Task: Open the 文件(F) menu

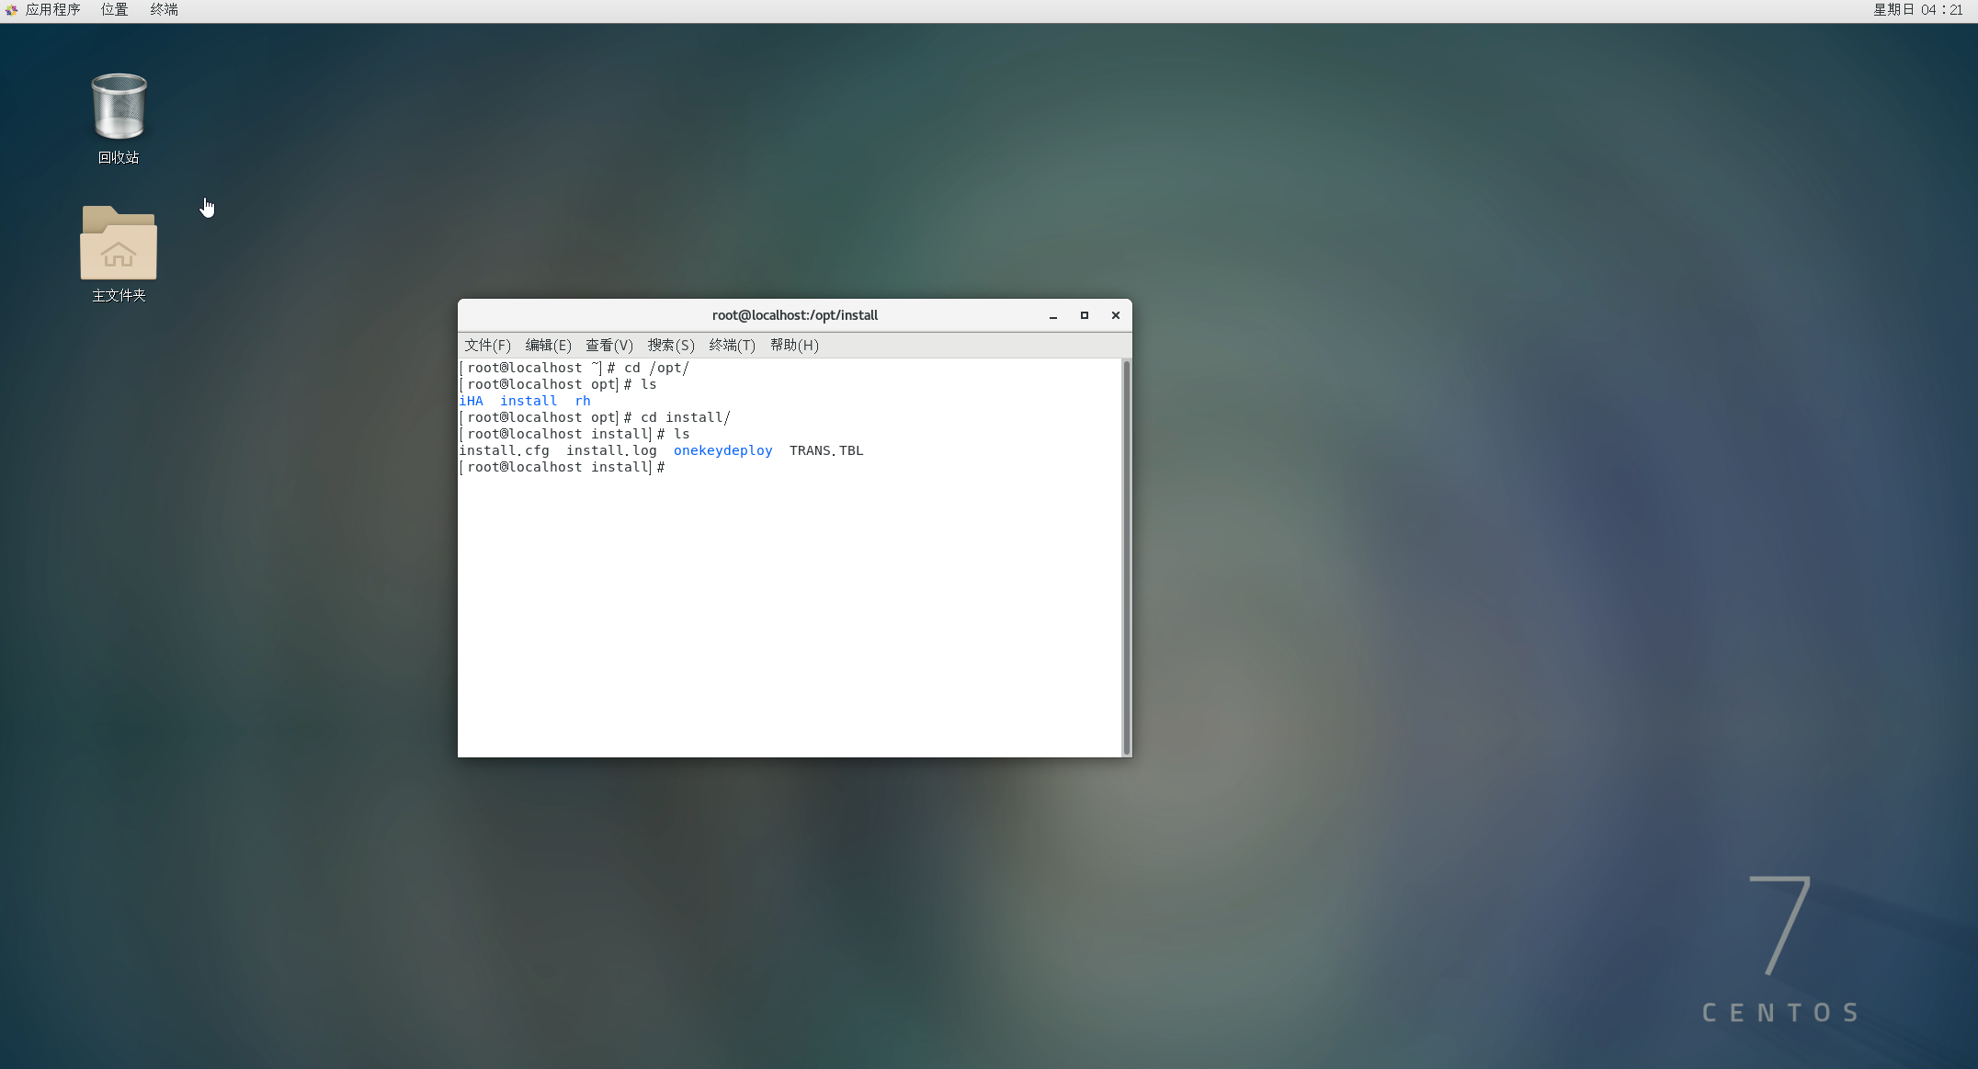Action: (487, 346)
